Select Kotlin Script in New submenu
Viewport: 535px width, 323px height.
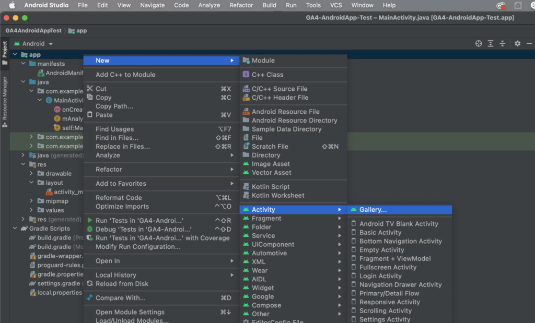pyautogui.click(x=271, y=187)
